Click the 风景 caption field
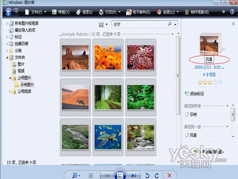 click(209, 60)
